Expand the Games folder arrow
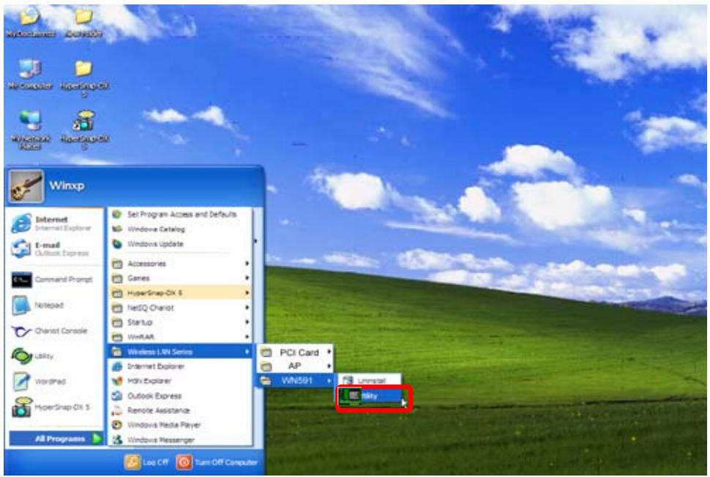Screen dimensions: 710x477 click(x=247, y=278)
